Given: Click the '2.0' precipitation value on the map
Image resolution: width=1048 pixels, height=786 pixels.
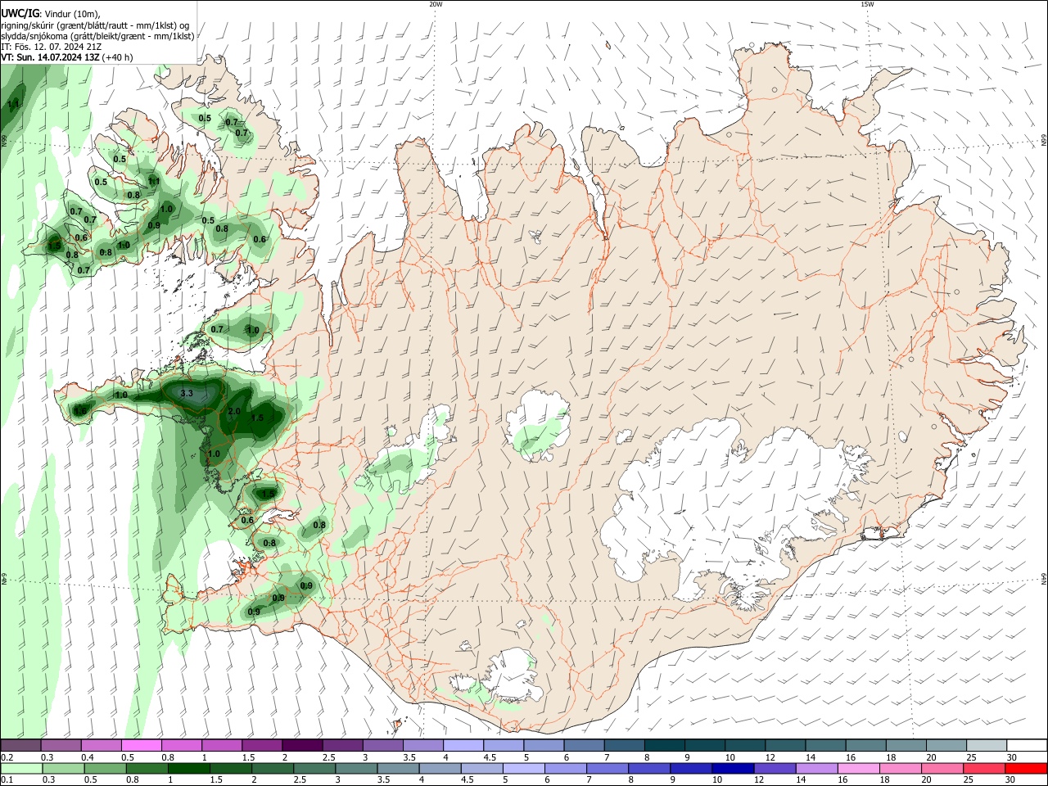Looking at the screenshot, I should 234,411.
